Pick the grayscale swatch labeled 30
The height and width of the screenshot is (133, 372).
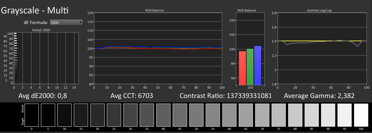click(131, 114)
